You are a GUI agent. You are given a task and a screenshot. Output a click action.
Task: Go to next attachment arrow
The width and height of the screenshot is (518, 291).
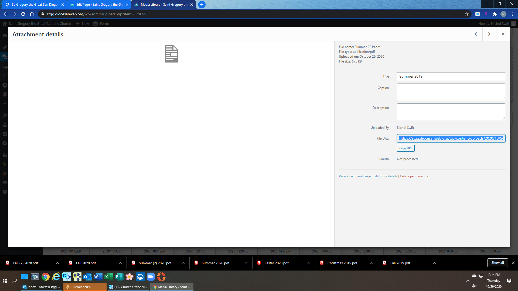point(489,34)
